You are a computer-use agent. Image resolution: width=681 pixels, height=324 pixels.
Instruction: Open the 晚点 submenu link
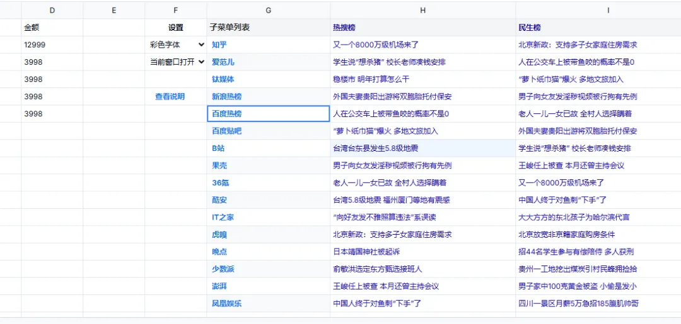(x=219, y=252)
